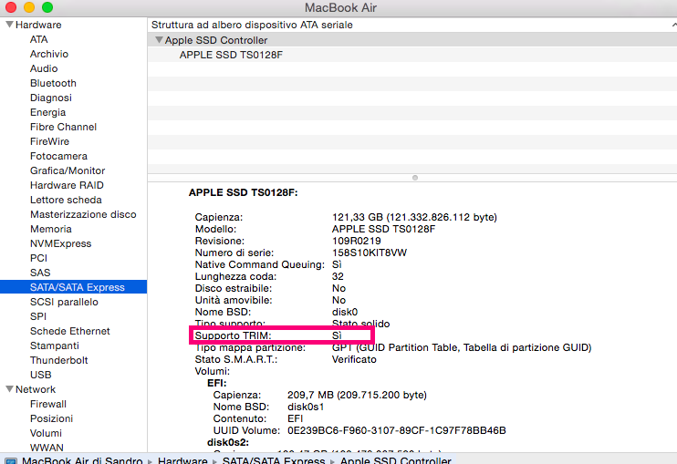Select Bluetooth in the Hardware list
The height and width of the screenshot is (464, 677).
click(53, 83)
